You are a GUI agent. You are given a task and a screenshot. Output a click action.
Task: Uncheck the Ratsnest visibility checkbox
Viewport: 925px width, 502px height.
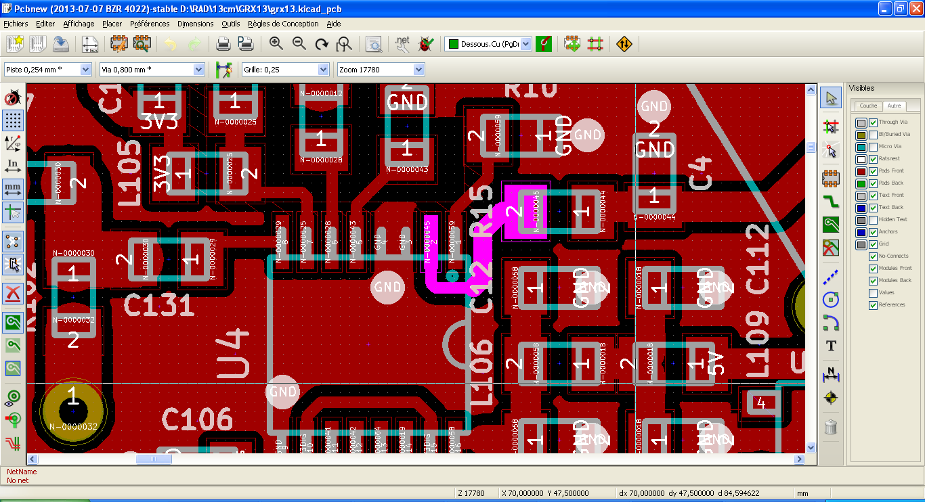coord(874,159)
